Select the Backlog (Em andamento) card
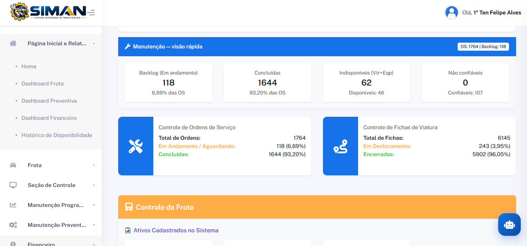The image size is (527, 246). [169, 82]
